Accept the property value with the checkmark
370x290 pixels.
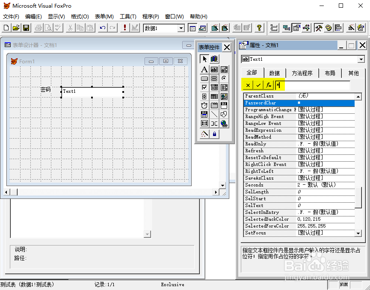[258, 85]
